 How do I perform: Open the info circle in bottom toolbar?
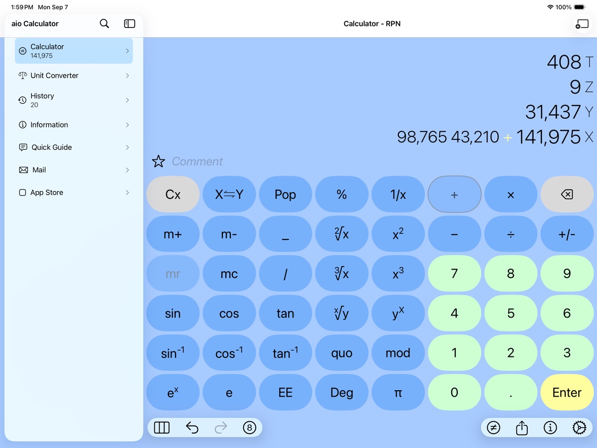point(550,428)
